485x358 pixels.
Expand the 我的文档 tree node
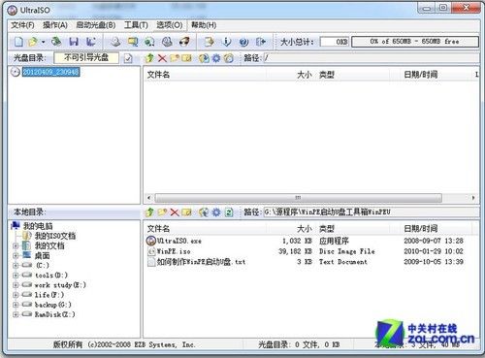(16, 245)
